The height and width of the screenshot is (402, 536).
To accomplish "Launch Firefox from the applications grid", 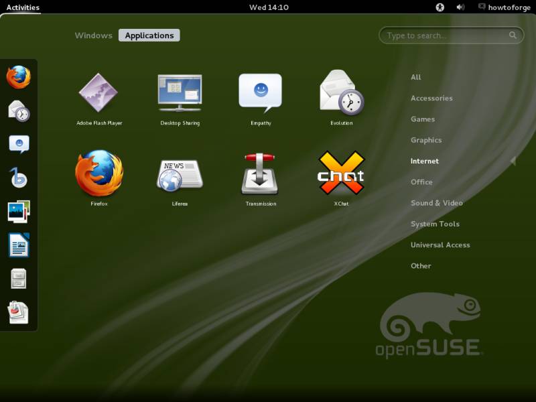I will [x=99, y=178].
